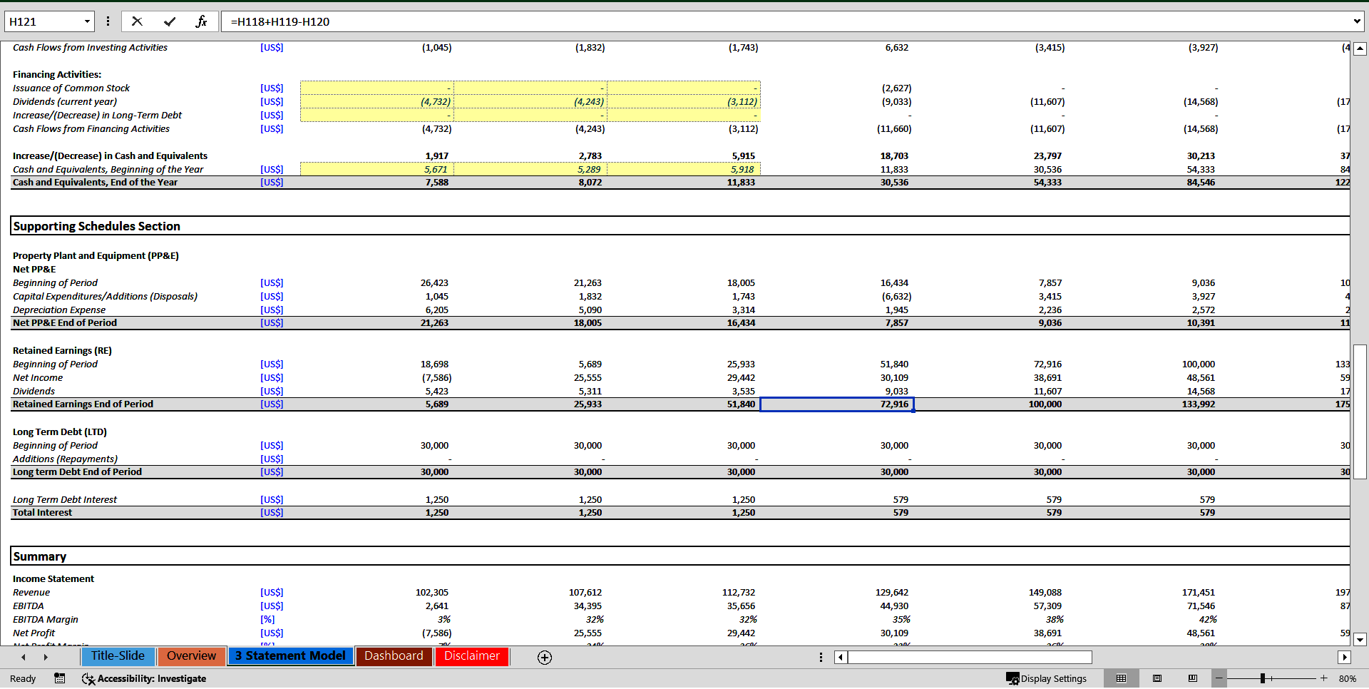The image size is (1369, 689).
Task: Cancel the formula entry with X icon
Action: click(137, 21)
